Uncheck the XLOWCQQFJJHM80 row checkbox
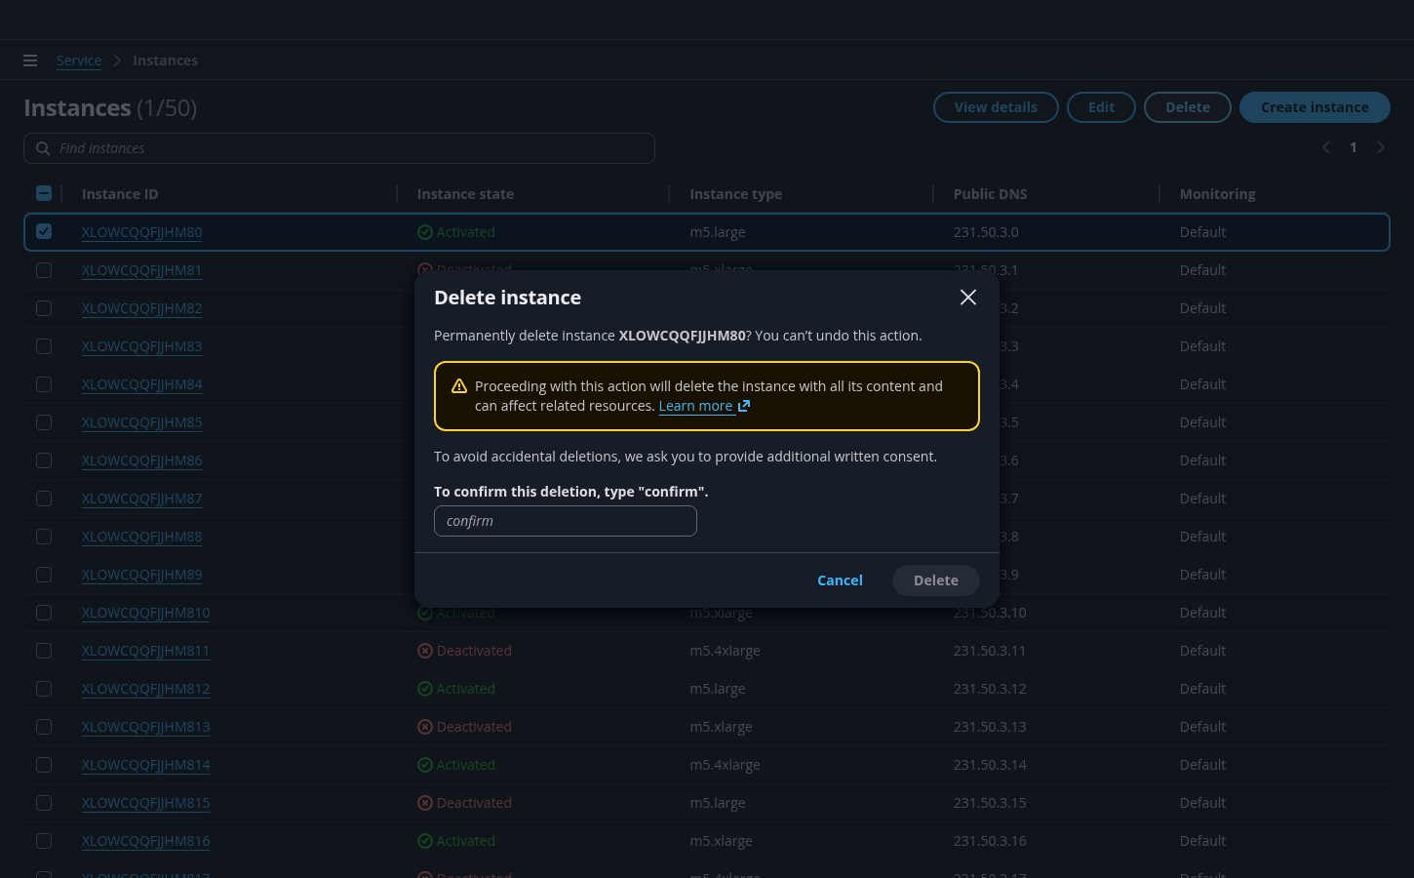 (44, 231)
